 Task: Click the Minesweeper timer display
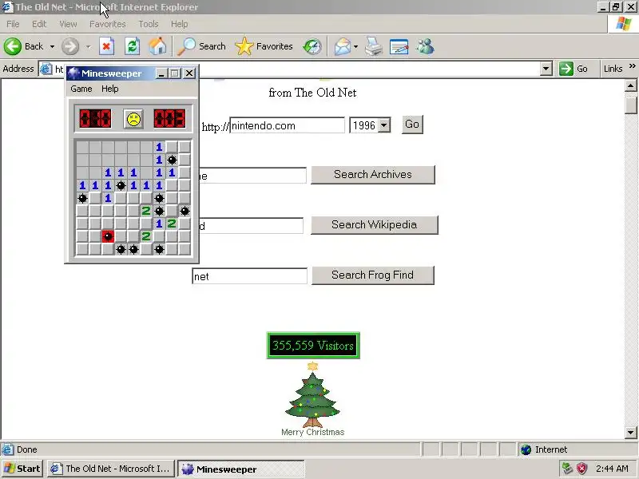pos(170,118)
